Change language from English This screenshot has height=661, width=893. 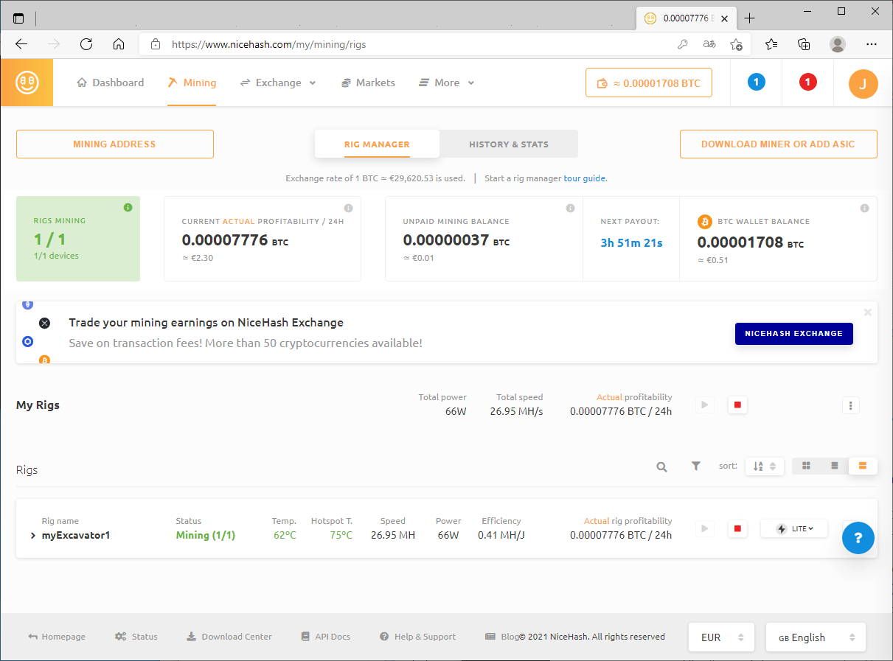(x=816, y=637)
